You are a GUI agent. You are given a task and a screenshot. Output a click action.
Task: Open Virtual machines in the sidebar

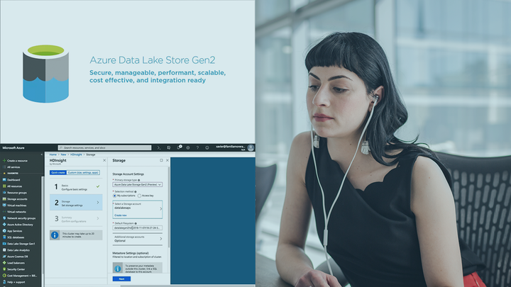coord(15,206)
